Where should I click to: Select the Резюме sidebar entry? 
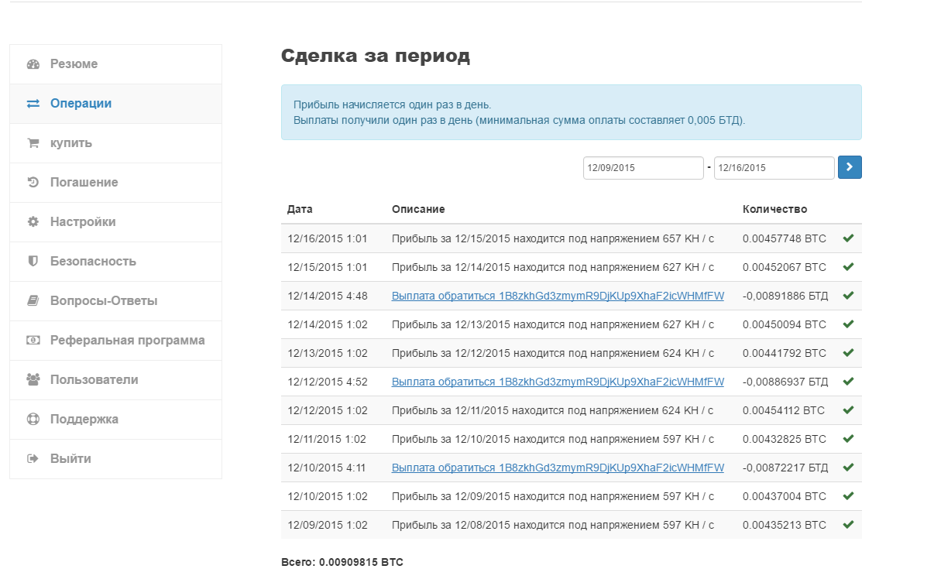pyautogui.click(x=74, y=64)
